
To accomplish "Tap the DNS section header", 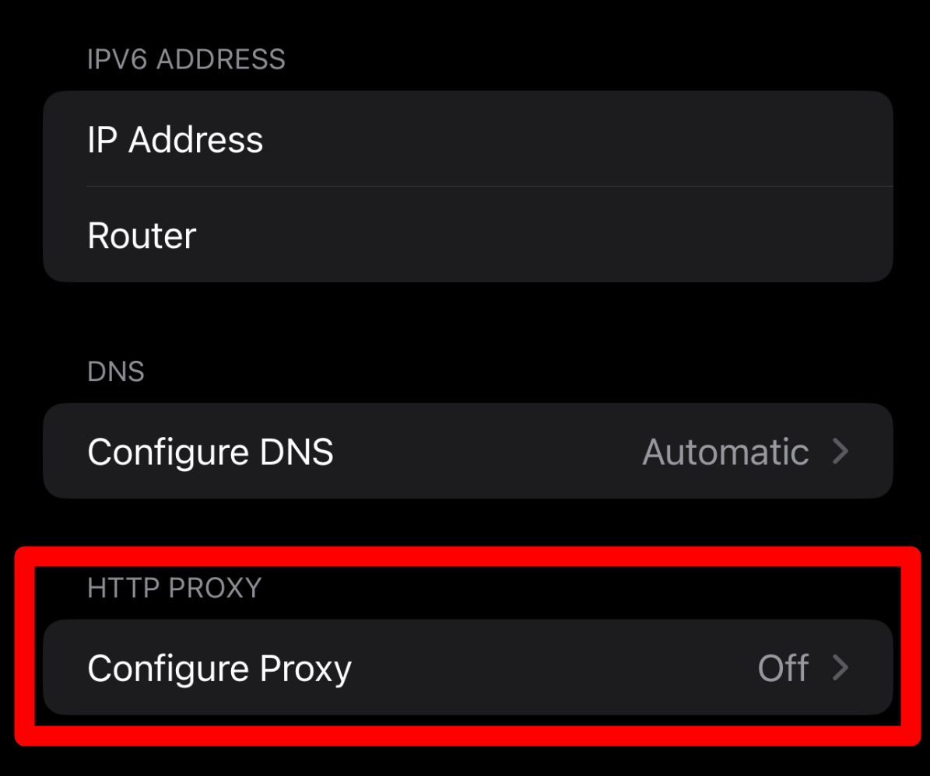I will [x=116, y=371].
